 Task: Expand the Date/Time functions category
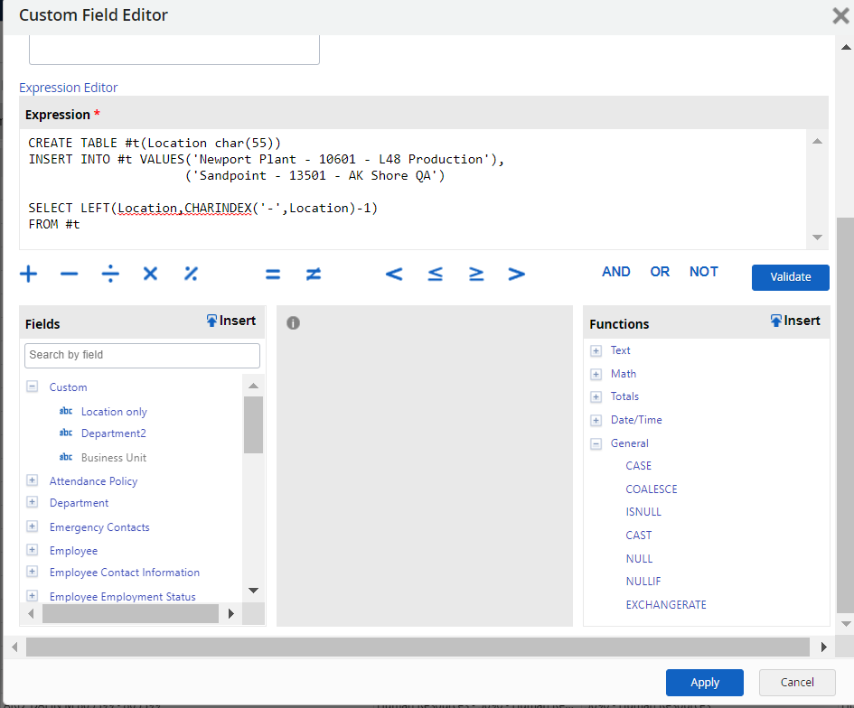coord(596,421)
